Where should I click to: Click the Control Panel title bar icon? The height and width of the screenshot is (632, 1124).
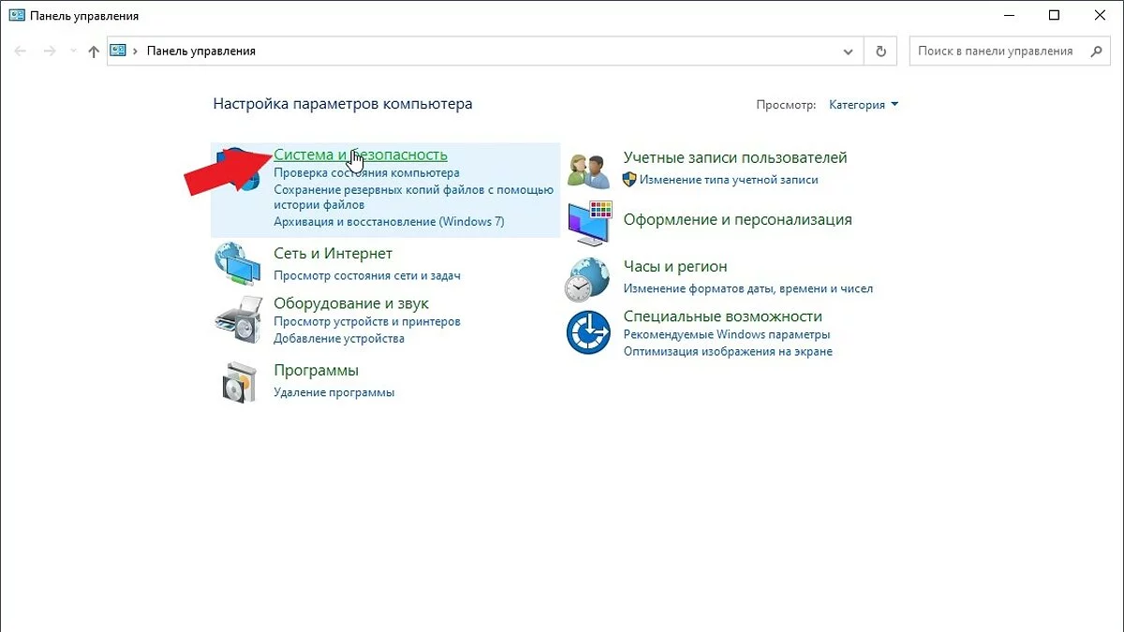(16, 15)
